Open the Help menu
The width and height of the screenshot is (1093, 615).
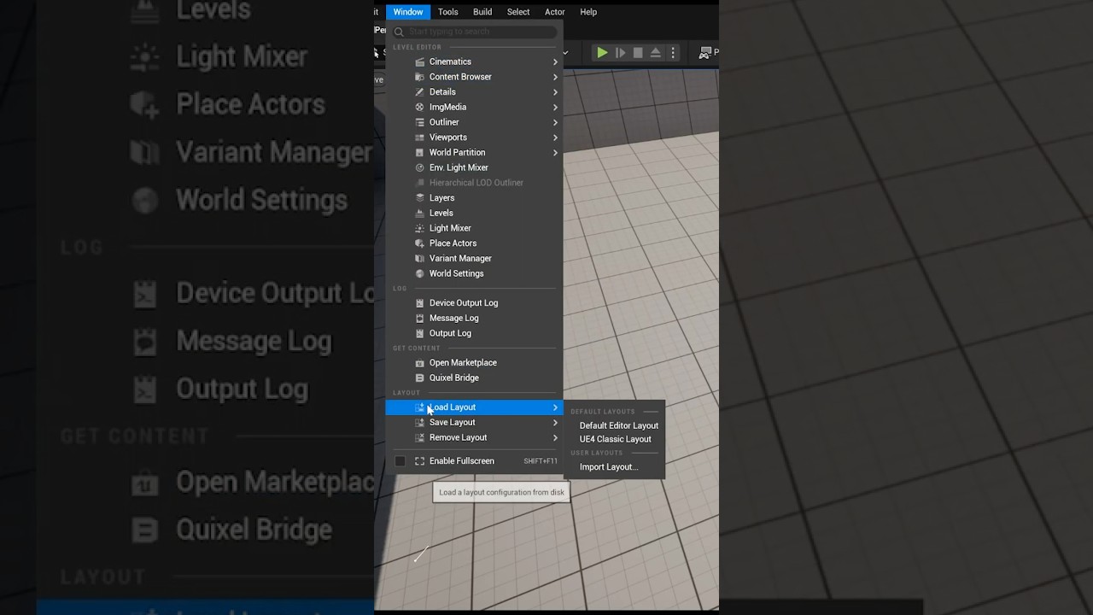[x=588, y=12]
